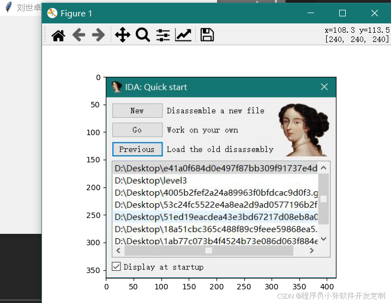Click the file list scroll down arrow
Image resolution: width=391 pixels, height=303 pixels.
[323, 239]
